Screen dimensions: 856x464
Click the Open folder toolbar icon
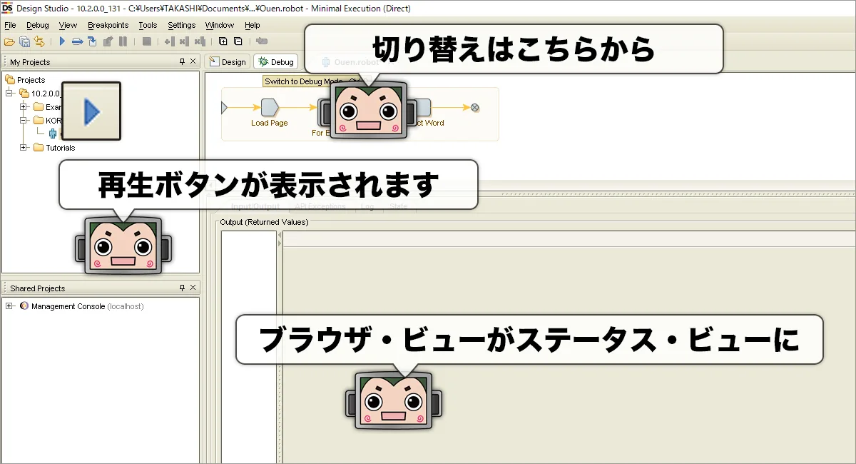9,41
